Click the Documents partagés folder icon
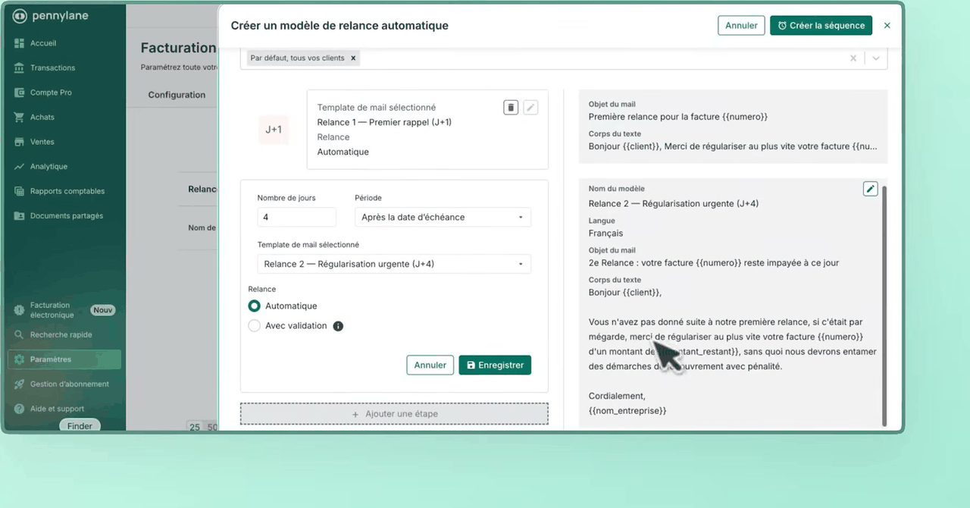 pyautogui.click(x=19, y=216)
